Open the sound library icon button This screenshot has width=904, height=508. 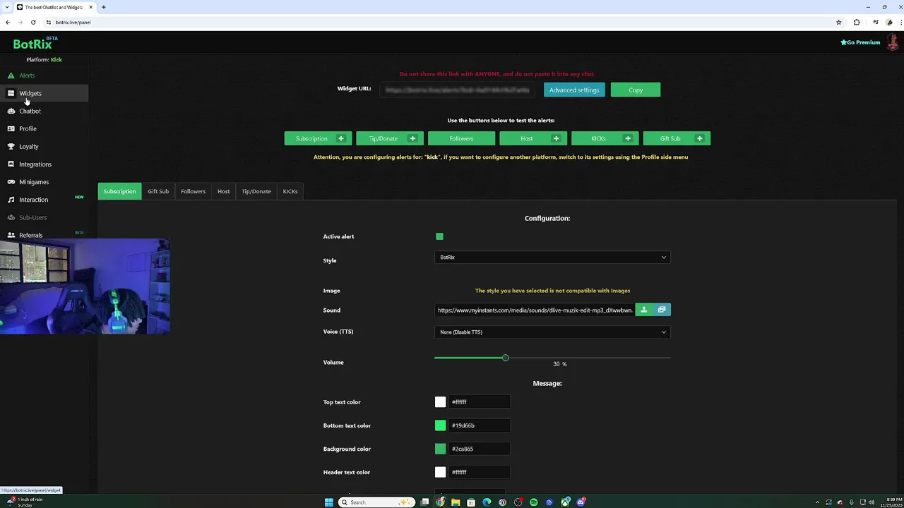click(x=662, y=310)
